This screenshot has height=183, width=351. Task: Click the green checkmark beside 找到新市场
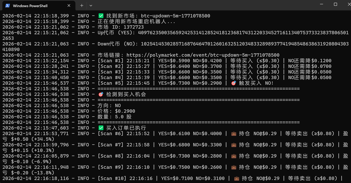point(101,16)
